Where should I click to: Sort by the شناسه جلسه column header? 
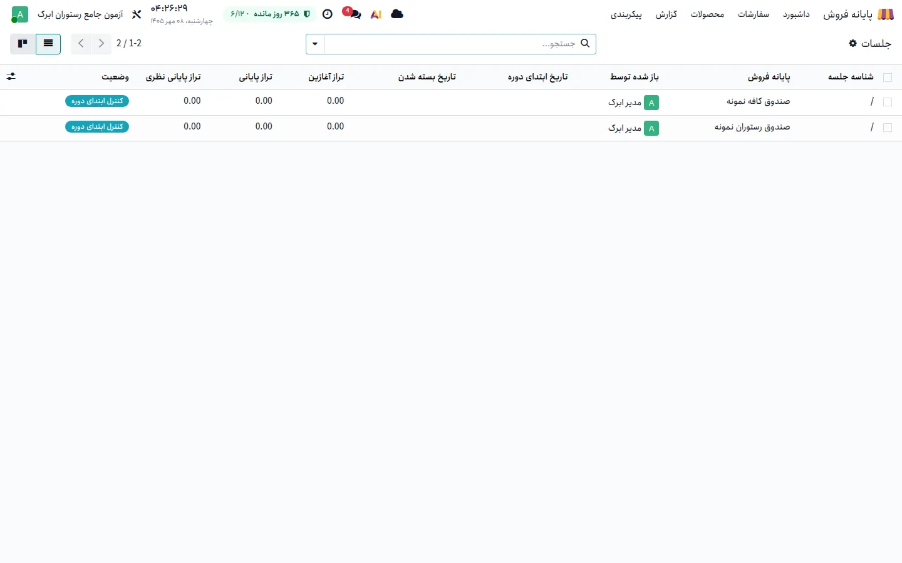851,77
